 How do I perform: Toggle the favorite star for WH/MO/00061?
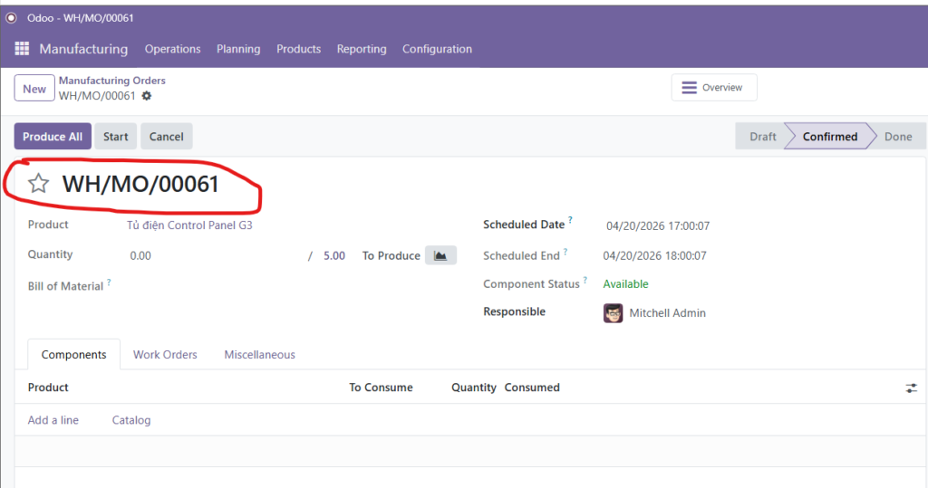[x=38, y=185]
